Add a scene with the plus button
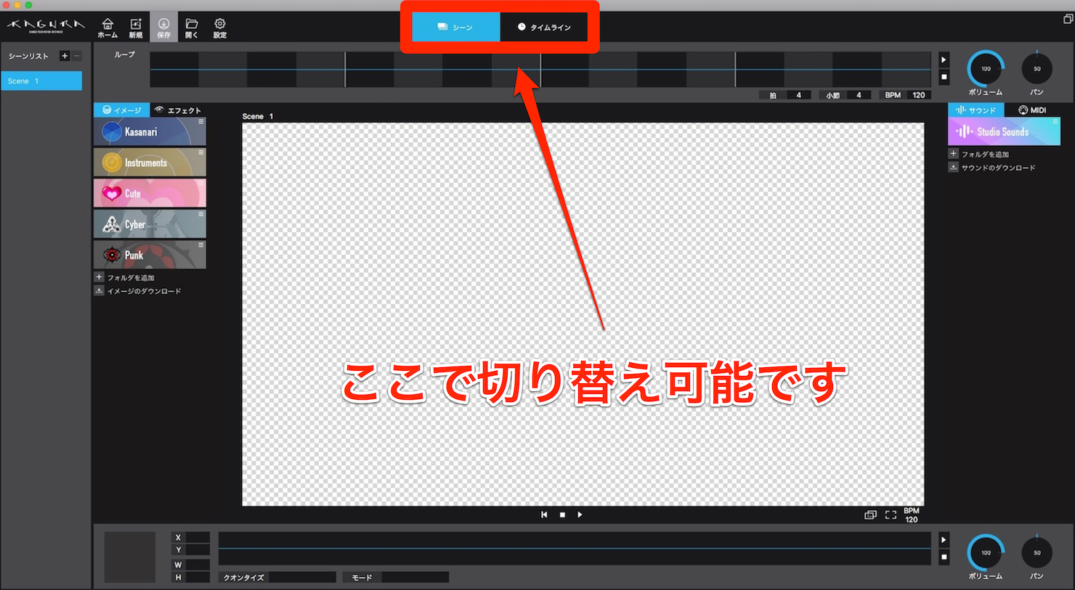Screen dimensions: 1075x590 (x=65, y=56)
